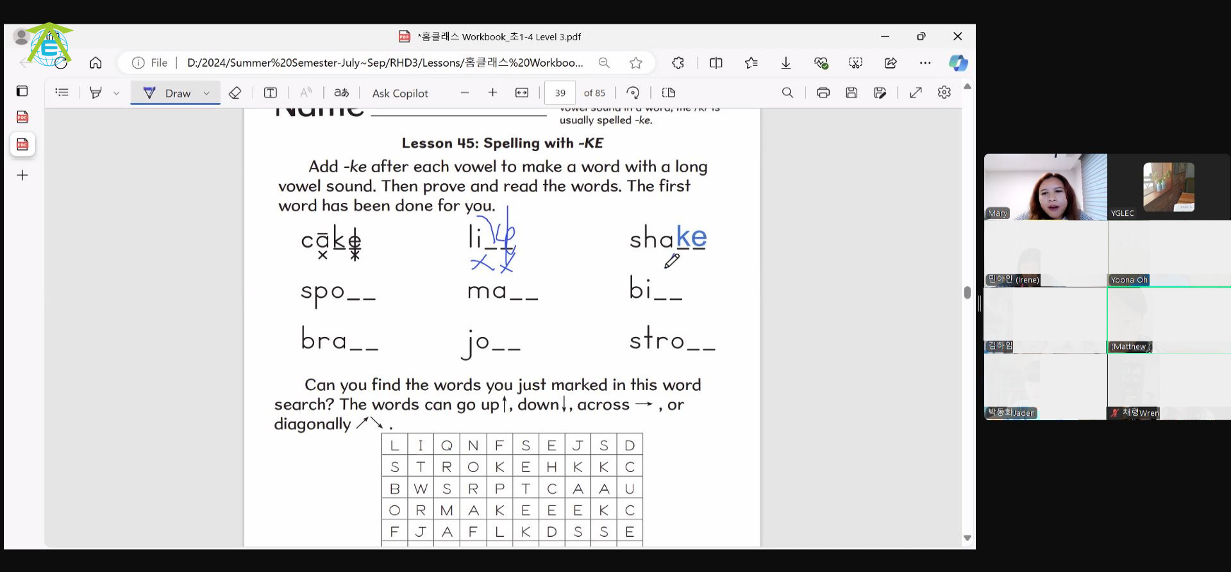This screenshot has height=572, width=1231.
Task: Select the Highlight tool
Action: coord(96,92)
